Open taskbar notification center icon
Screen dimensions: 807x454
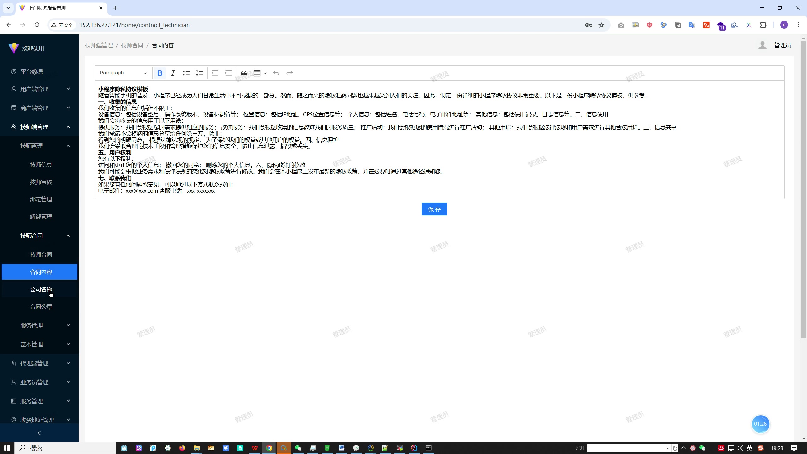tap(794, 448)
